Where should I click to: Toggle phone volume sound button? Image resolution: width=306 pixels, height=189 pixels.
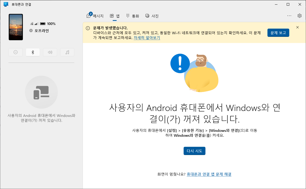click(x=50, y=52)
